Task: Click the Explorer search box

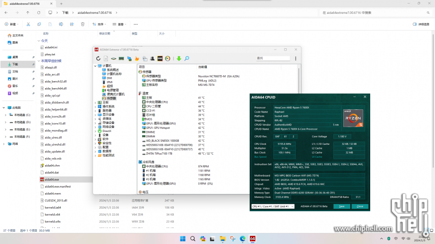Action: coord(375,13)
